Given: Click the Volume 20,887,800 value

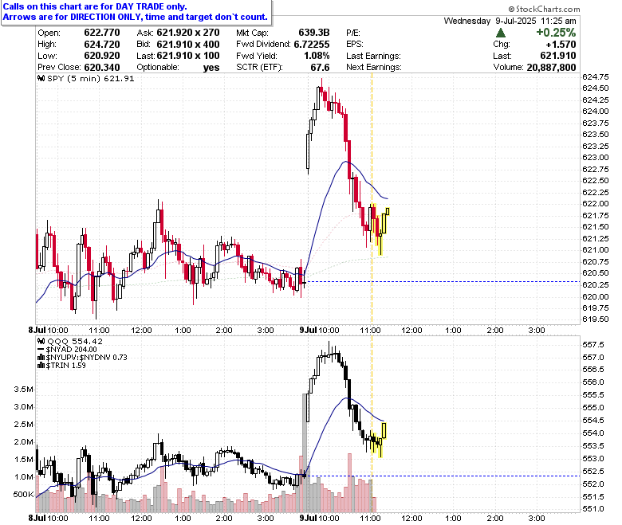Looking at the screenshot, I should click(551, 68).
